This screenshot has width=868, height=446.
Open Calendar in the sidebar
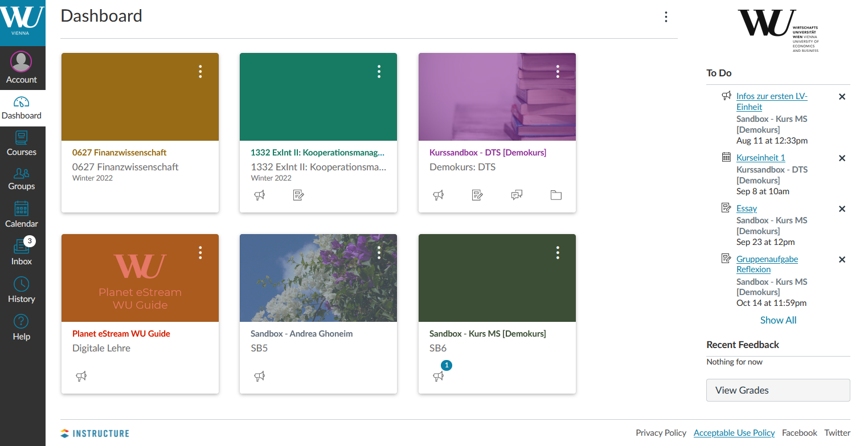pyautogui.click(x=22, y=215)
